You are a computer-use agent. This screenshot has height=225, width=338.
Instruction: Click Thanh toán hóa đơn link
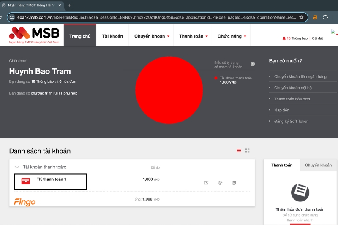[x=292, y=99]
